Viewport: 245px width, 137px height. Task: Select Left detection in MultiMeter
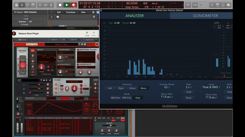110,88
